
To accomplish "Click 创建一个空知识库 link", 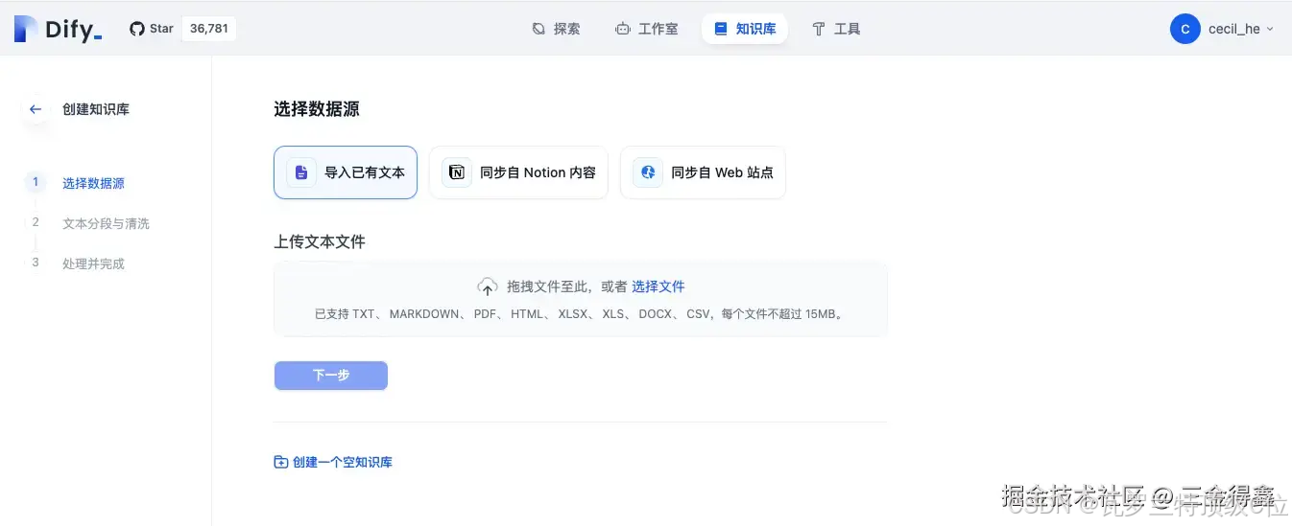I will point(343,462).
